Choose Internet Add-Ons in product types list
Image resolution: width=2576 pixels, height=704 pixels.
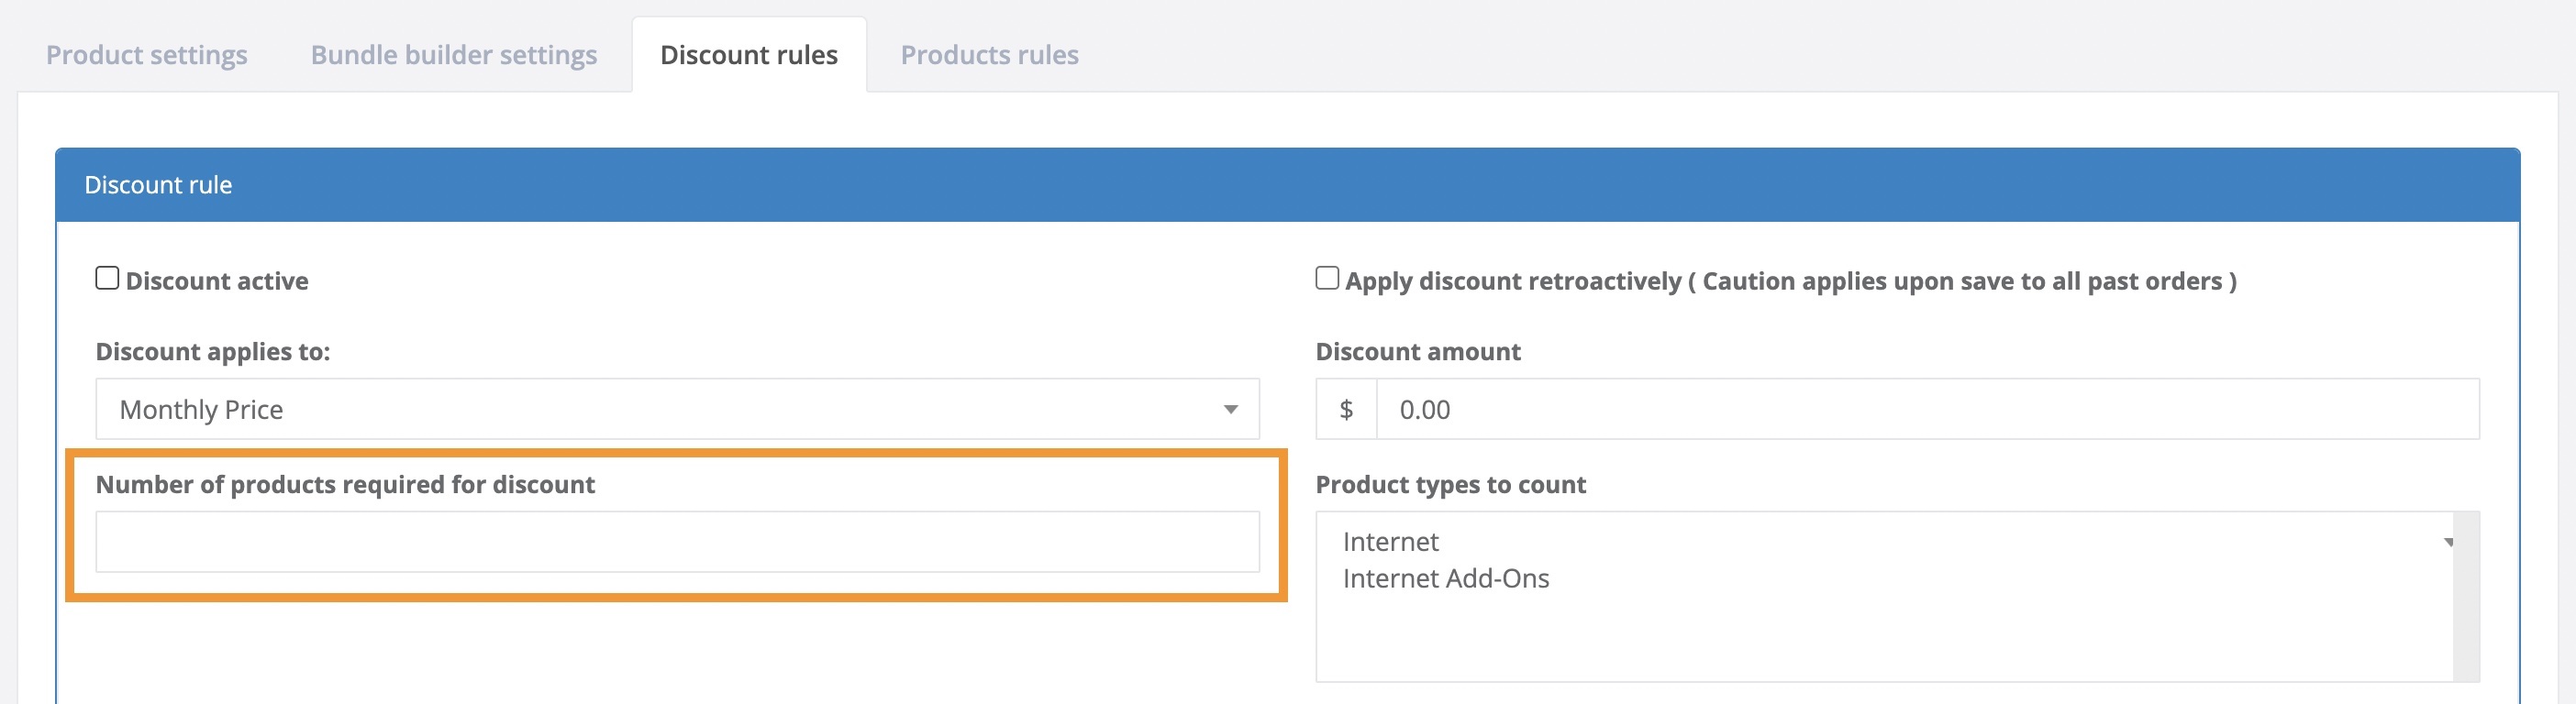click(1445, 578)
